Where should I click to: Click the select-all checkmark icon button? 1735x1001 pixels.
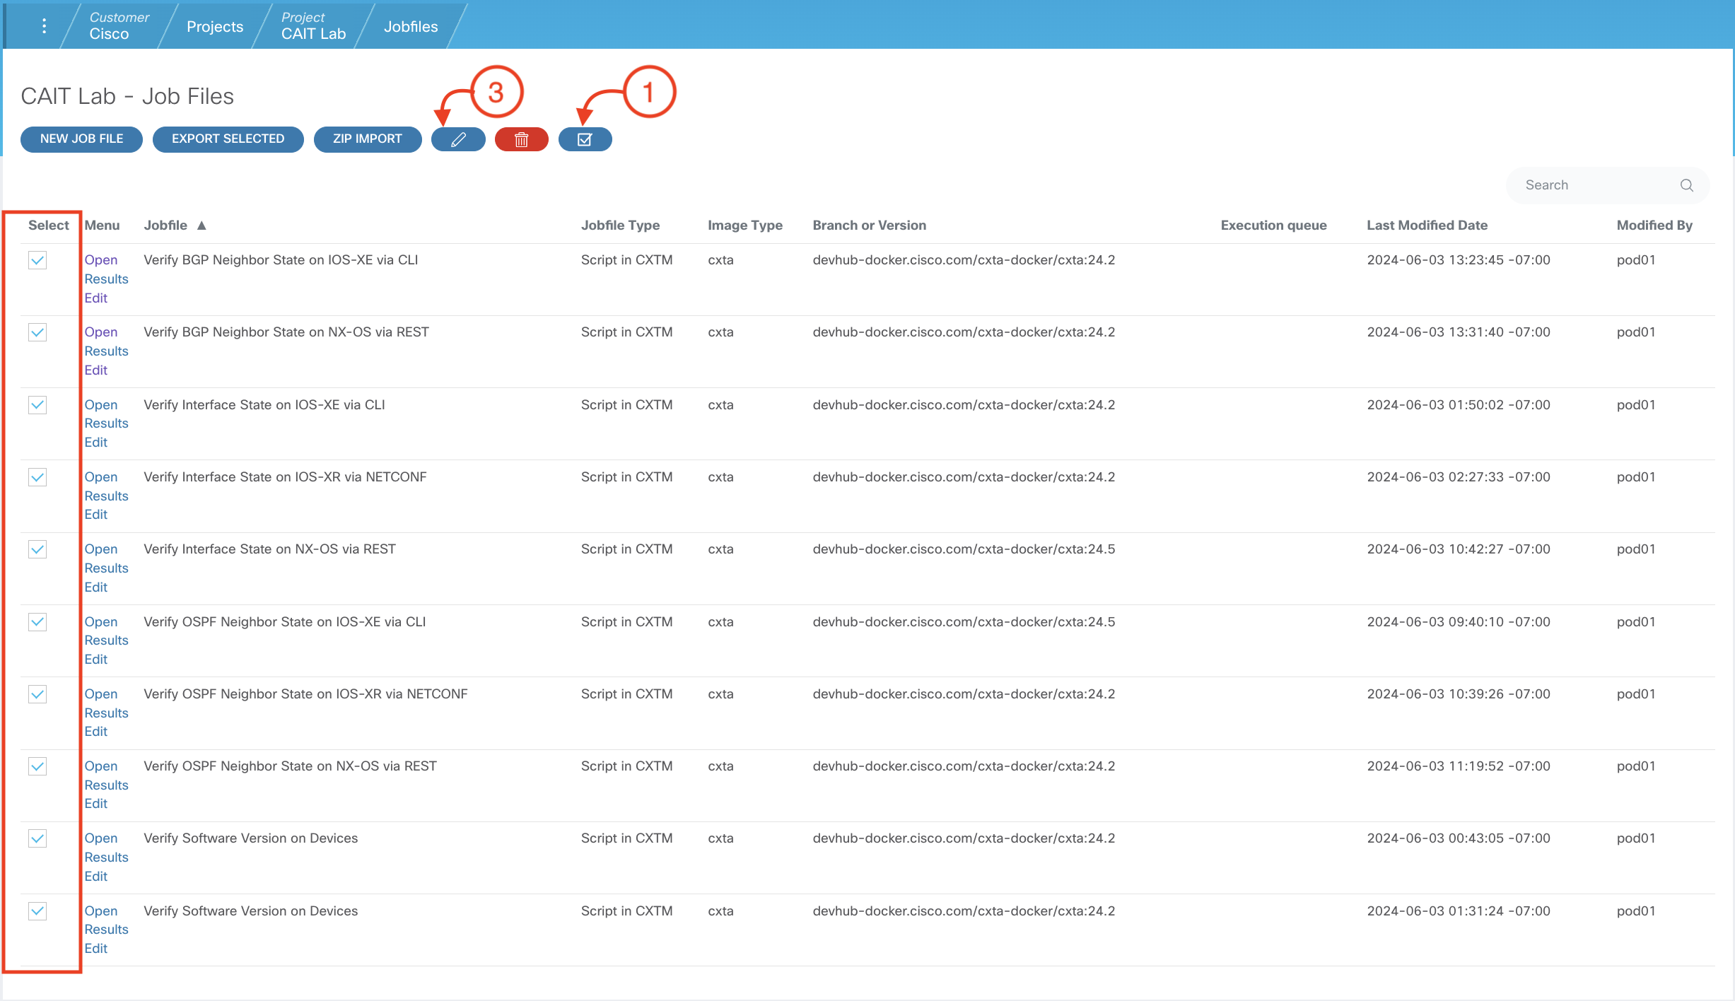585,139
